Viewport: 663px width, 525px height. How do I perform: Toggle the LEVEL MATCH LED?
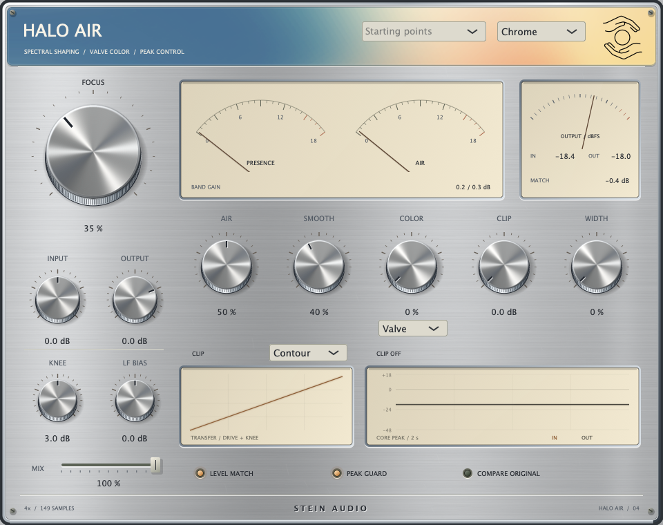pos(200,473)
